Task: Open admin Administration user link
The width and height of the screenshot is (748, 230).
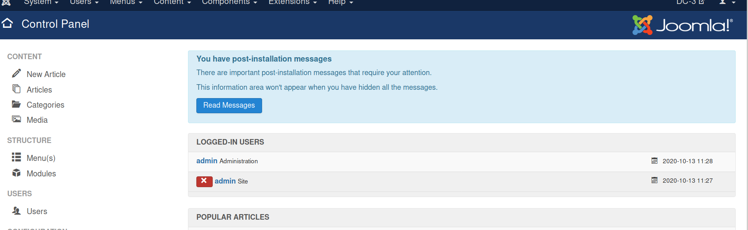Action: [207, 161]
